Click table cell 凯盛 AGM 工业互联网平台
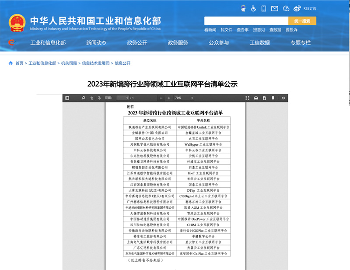 tap(203, 208)
